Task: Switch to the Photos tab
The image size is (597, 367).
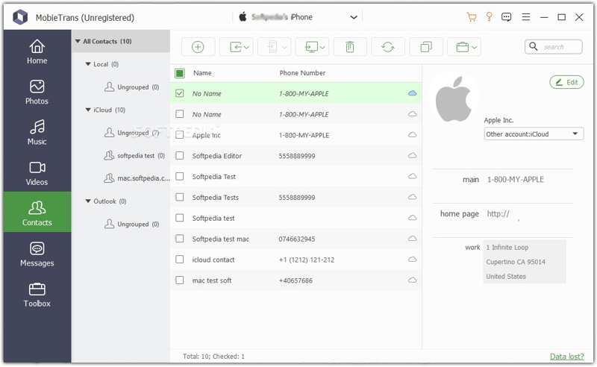Action: point(37,92)
